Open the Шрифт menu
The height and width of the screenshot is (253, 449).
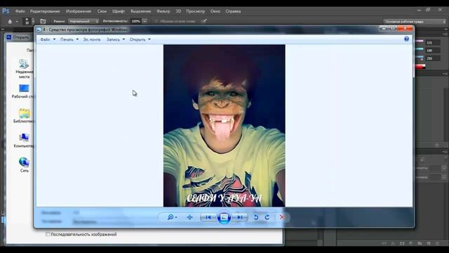[x=119, y=11]
